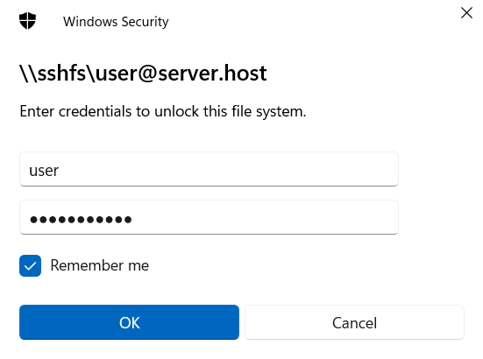Viewport: 483px width, 359px height.
Task: Focus the username field containing user
Action: click(209, 169)
